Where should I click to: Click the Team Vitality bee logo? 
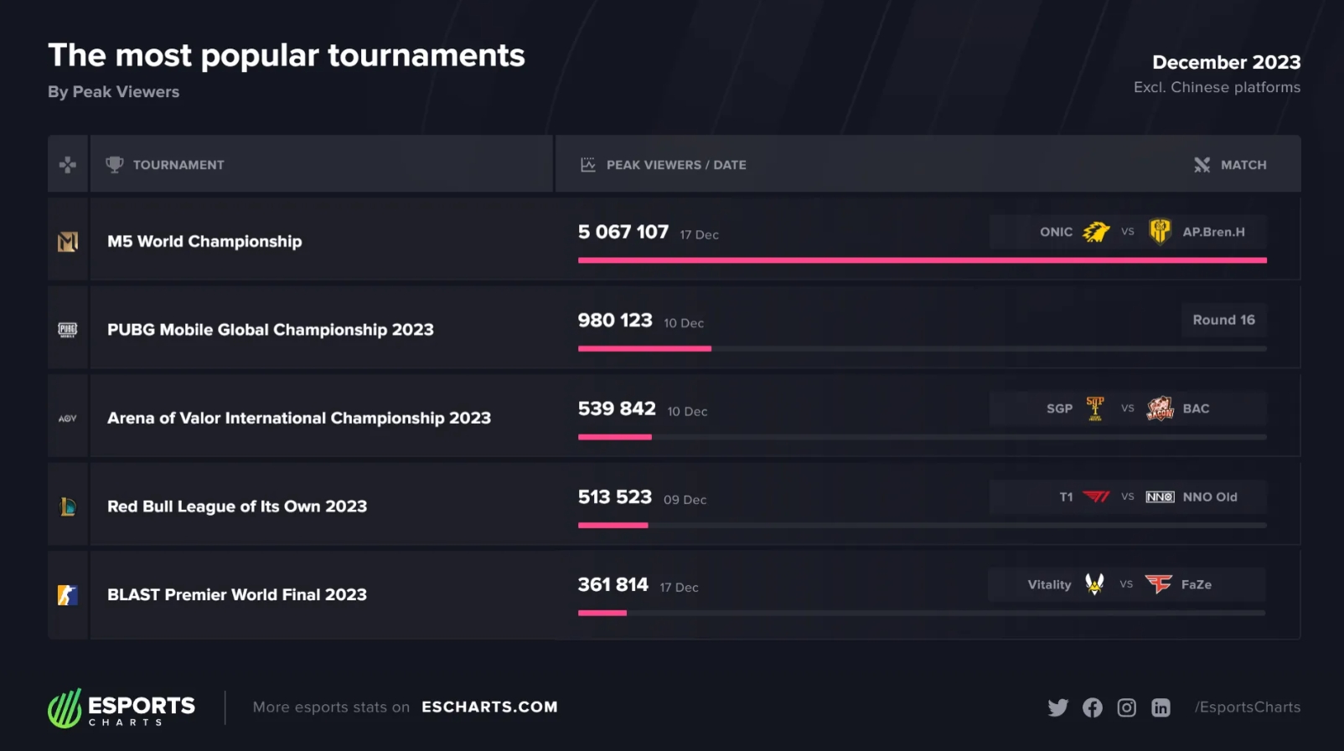[x=1094, y=584]
